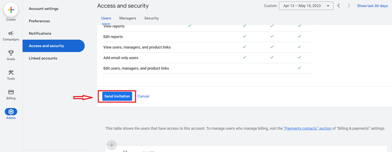The height and width of the screenshot is (152, 392).
Task: Select the Admin gear icon
Action: click(x=11, y=111)
